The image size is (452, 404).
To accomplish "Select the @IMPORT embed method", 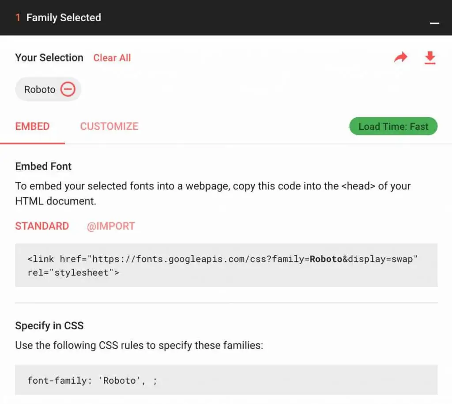I will (x=111, y=226).
